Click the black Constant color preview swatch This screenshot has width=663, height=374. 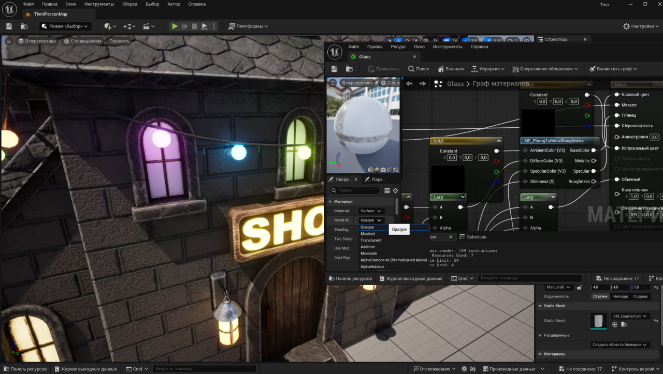click(x=448, y=178)
